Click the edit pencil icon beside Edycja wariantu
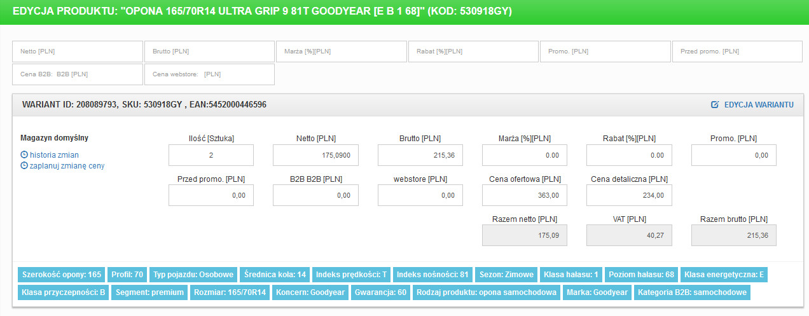809x316 pixels. pos(715,104)
